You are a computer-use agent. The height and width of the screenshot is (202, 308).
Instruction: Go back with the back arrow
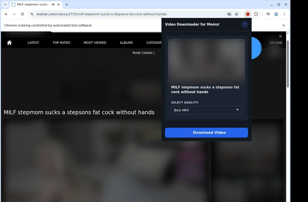[x=6, y=14]
